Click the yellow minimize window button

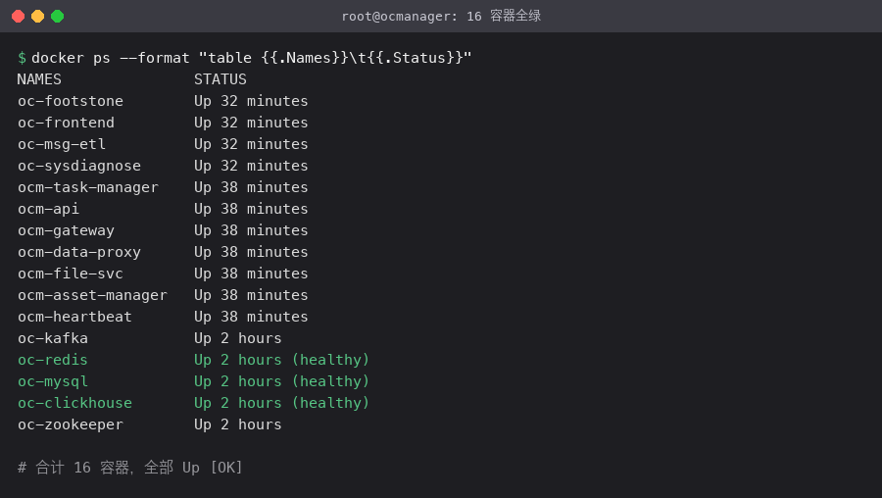tap(37, 17)
